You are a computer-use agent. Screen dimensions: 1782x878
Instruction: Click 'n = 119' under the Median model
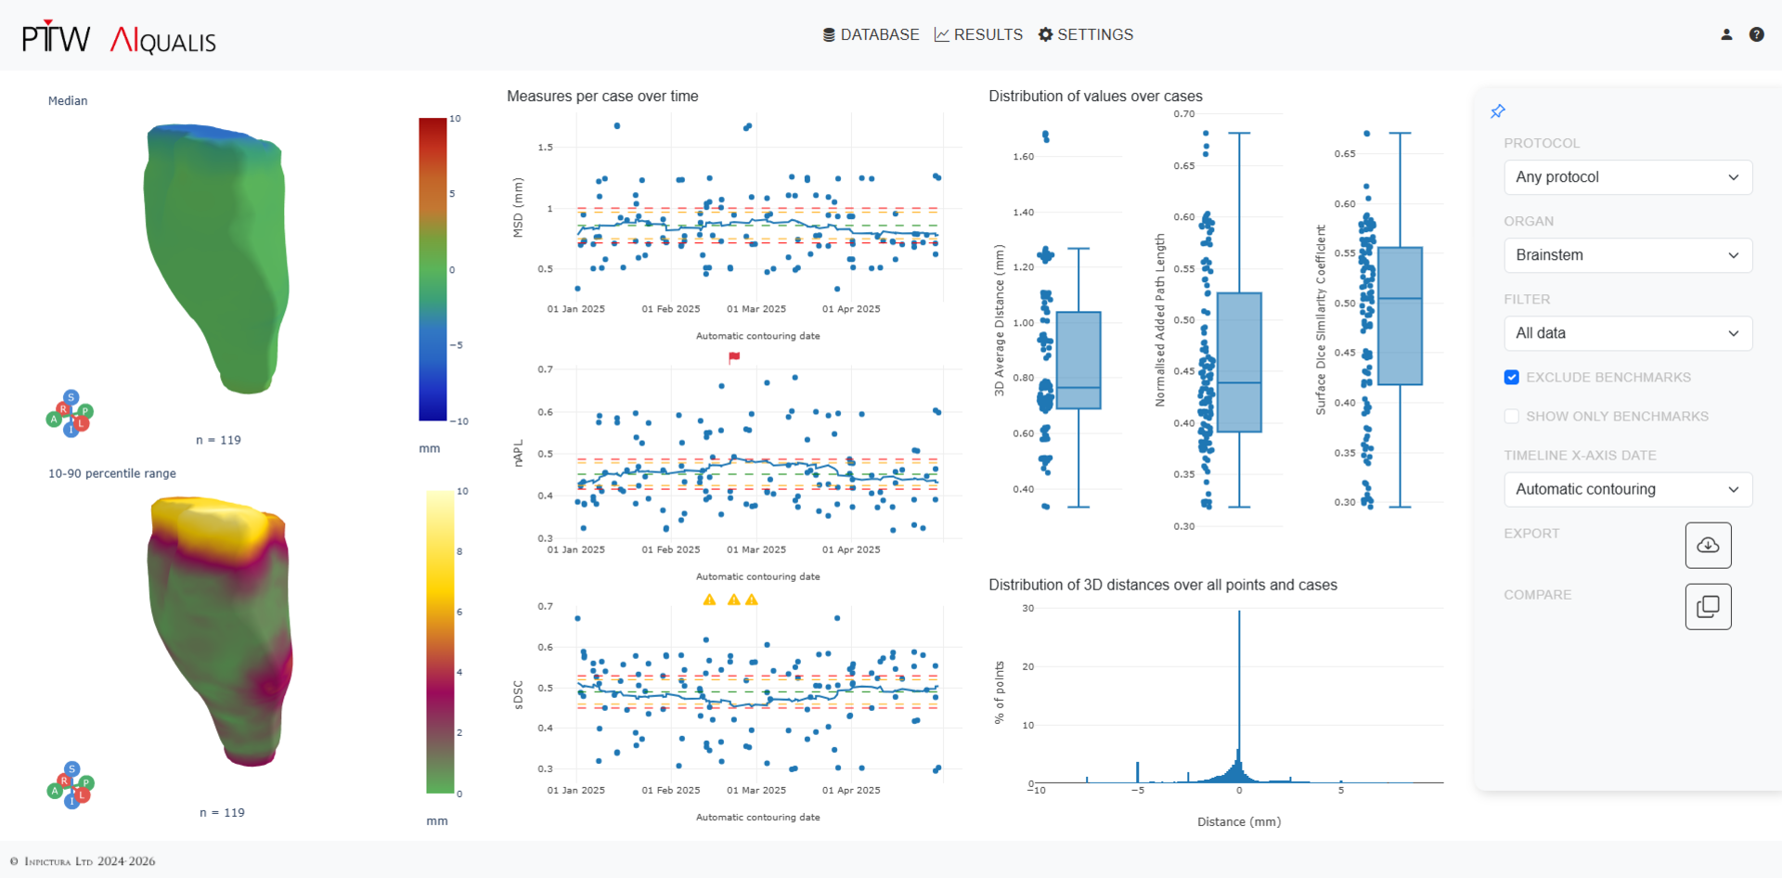pos(218,440)
